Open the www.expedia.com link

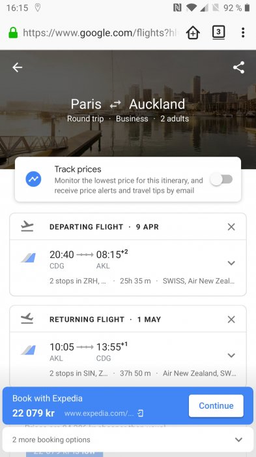tap(104, 413)
